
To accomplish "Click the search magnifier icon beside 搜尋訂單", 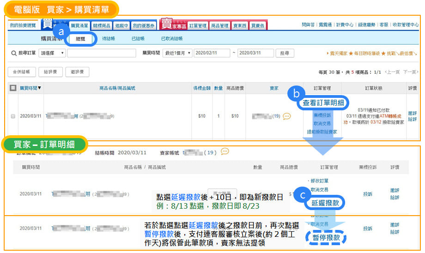I will tap(14, 54).
